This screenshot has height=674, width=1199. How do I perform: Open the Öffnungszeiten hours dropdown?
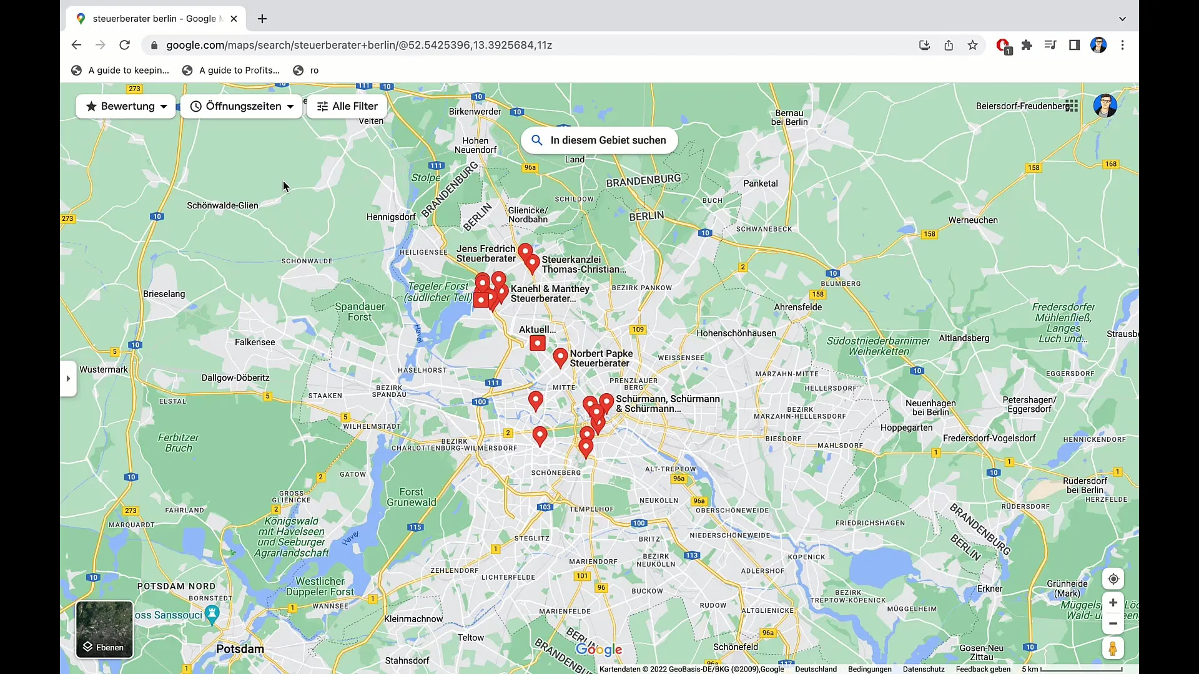click(242, 106)
